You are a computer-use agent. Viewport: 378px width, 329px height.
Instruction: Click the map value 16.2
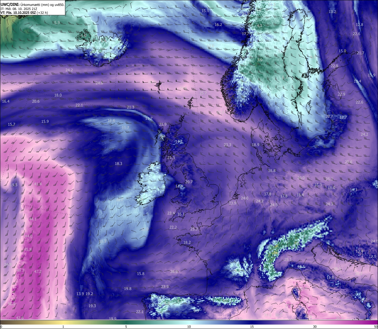218,24
